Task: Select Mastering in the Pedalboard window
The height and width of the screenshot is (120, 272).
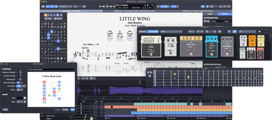Action: click(x=143, y=32)
